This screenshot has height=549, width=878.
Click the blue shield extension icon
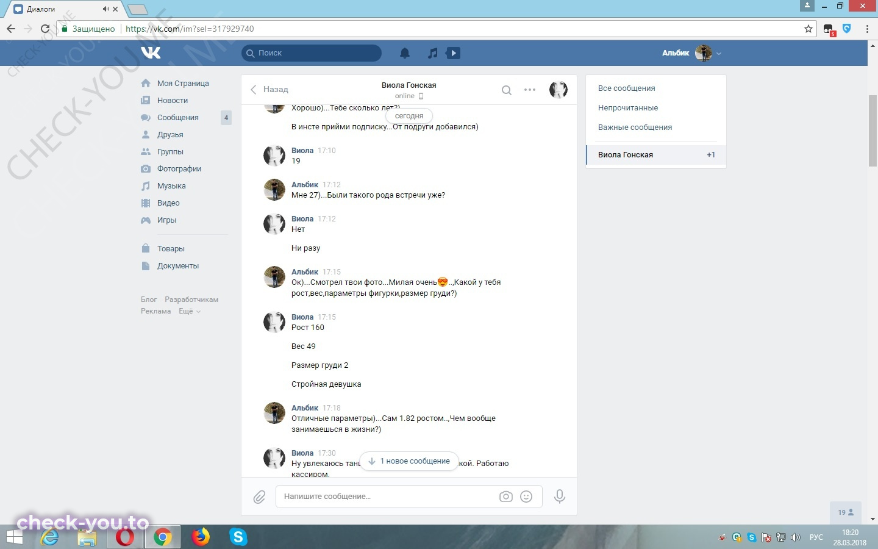tap(847, 28)
